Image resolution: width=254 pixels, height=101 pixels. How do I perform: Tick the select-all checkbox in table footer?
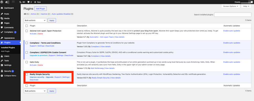click(x=27, y=86)
